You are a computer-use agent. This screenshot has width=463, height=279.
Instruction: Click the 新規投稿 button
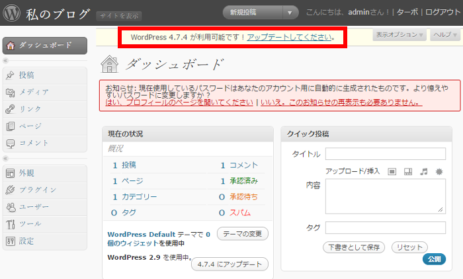[253, 13]
